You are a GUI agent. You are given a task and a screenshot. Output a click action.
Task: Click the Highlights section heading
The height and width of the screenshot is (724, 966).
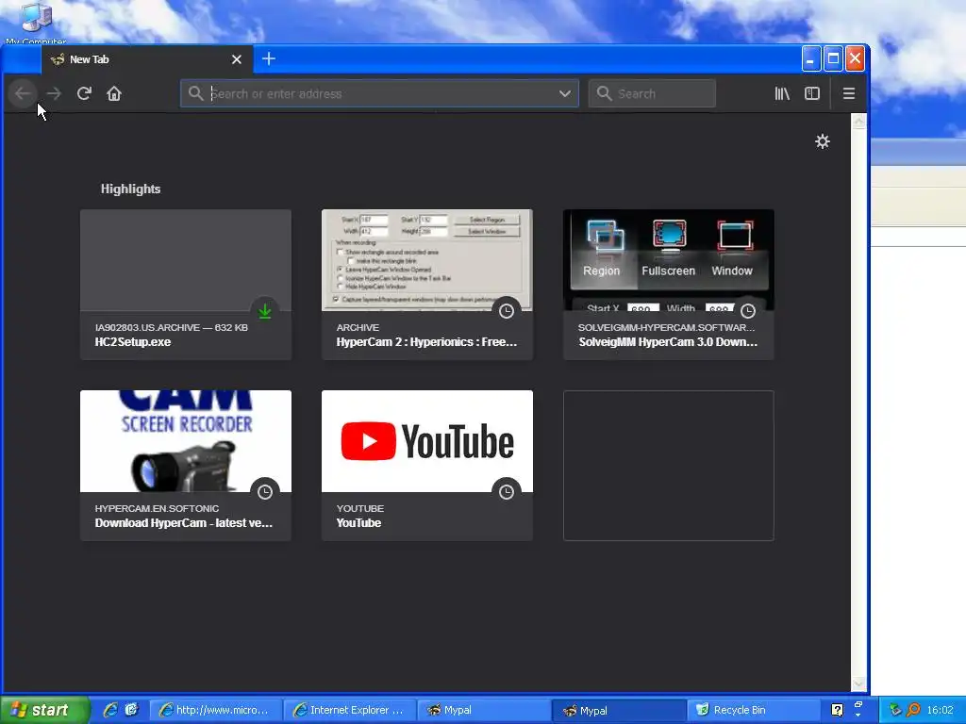(130, 189)
